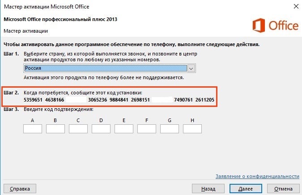Select installation code group 9884841
The width and height of the screenshot is (302, 195).
coord(119,100)
